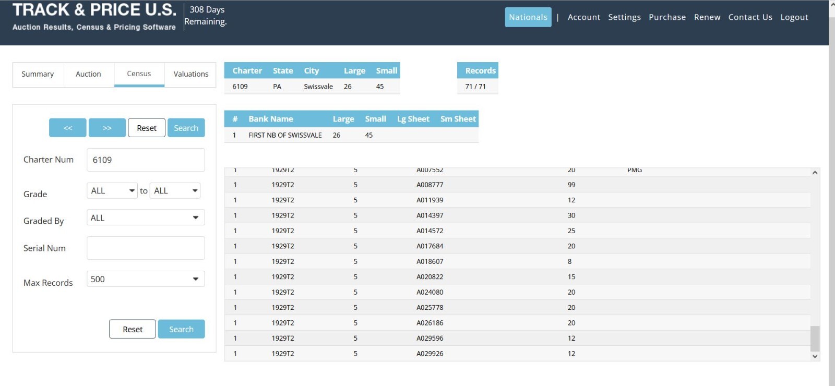This screenshot has height=386, width=835.
Task: Click the scroll up arrow of table
Action: point(815,173)
